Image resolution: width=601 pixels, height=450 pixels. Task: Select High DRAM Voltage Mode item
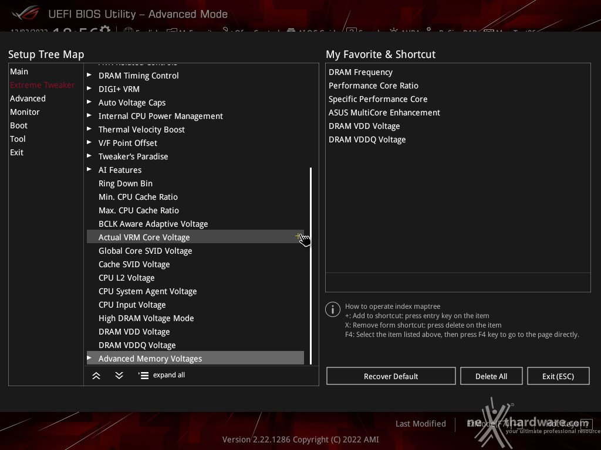[x=195, y=318]
